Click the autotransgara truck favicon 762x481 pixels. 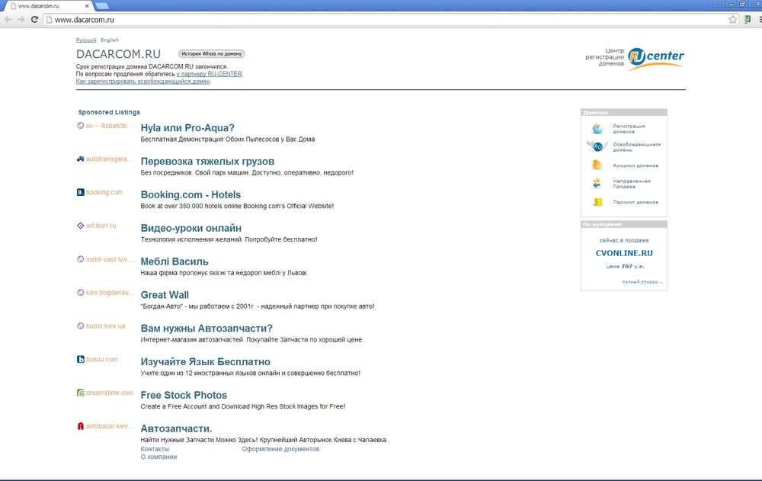tap(81, 159)
